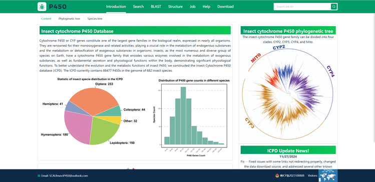
Task: Open the visitors world map widget
Action: [328, 175]
